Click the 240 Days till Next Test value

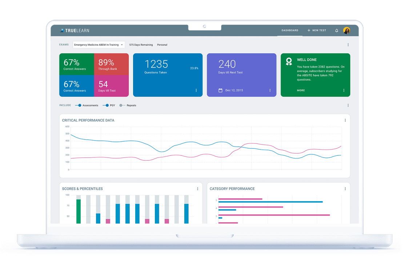(227, 64)
